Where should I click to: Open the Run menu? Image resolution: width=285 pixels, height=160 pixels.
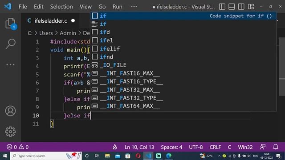118,7
